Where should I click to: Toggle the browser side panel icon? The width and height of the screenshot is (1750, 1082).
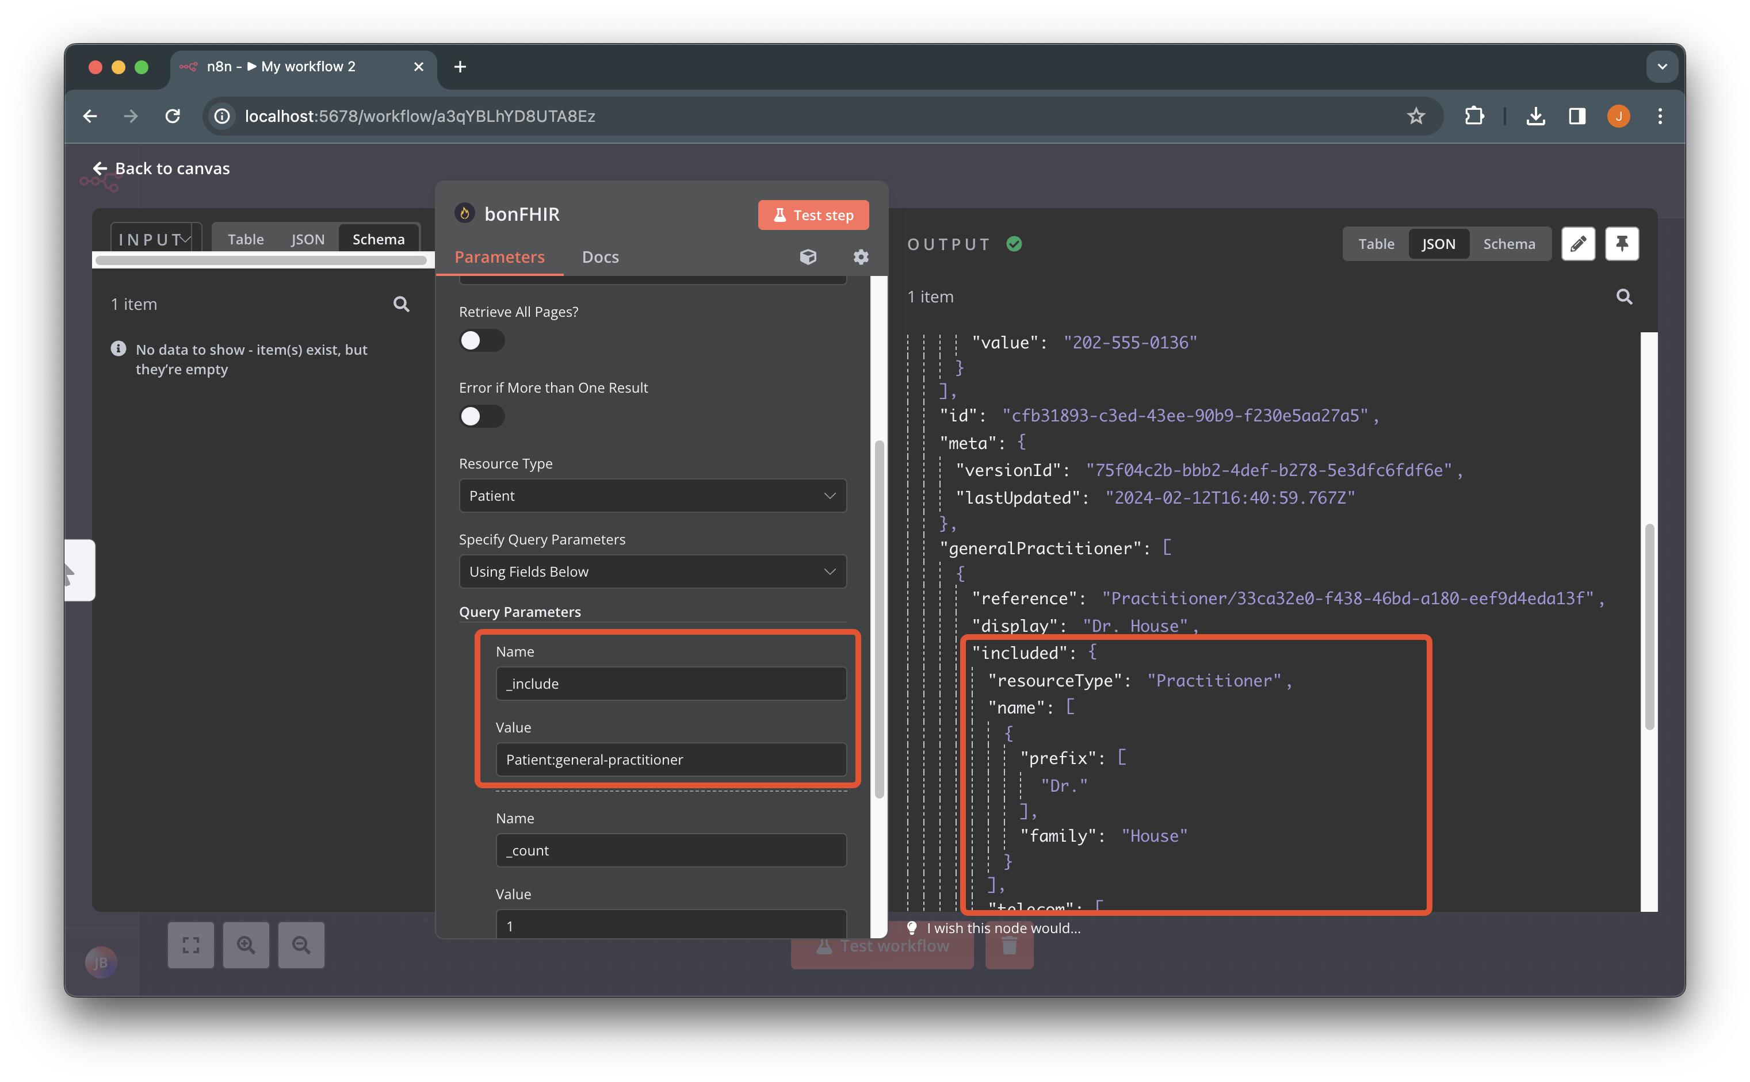1577,116
